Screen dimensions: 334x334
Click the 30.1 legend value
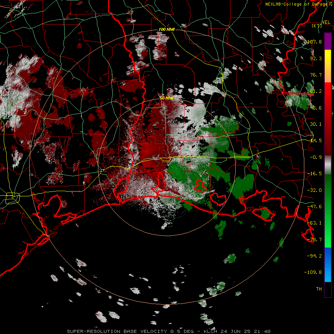(316, 124)
